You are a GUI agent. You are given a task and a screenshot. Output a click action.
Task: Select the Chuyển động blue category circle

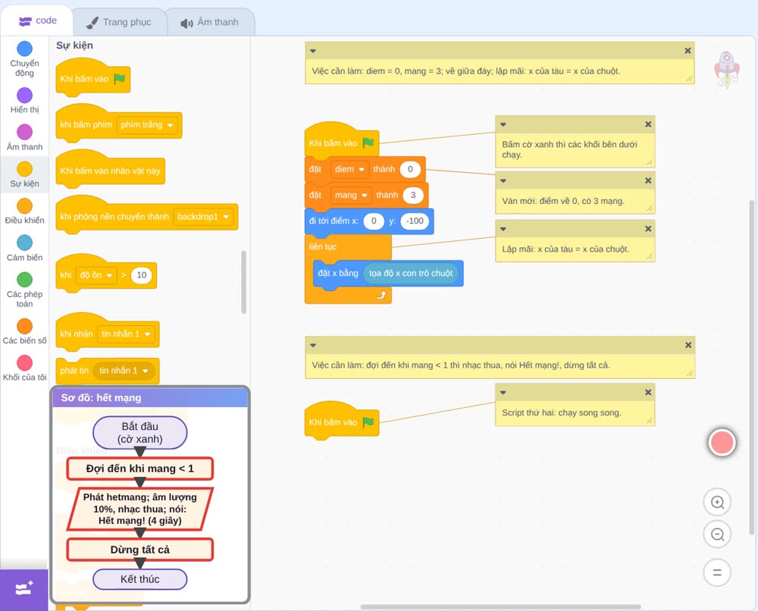pyautogui.click(x=24, y=49)
